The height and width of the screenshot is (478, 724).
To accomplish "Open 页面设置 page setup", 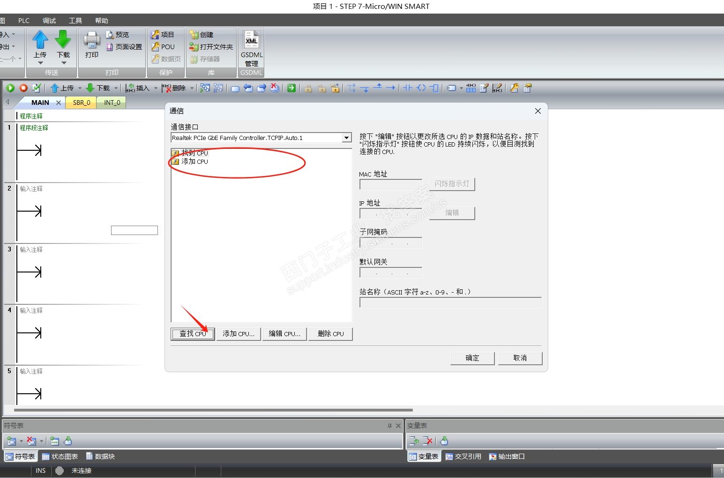I will pyautogui.click(x=124, y=47).
